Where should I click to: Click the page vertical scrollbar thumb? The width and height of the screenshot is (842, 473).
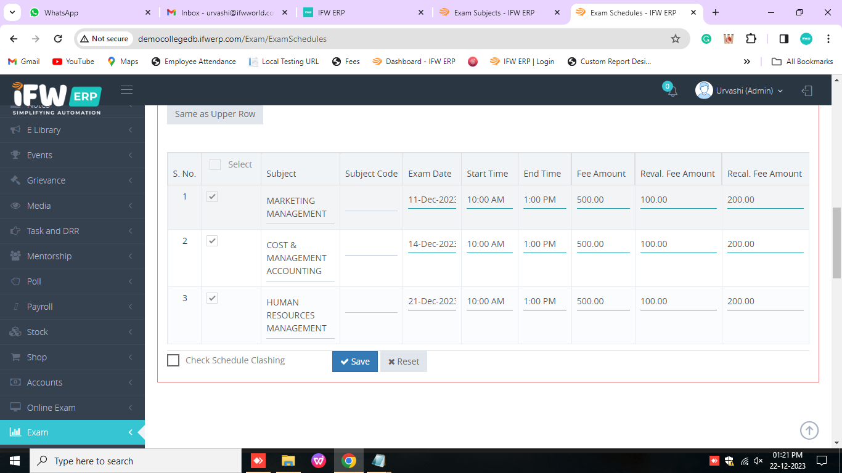pos(836,243)
